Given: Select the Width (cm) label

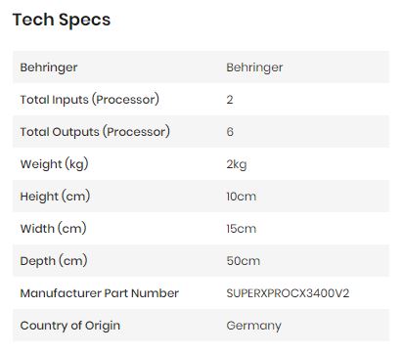Looking at the screenshot, I should tap(53, 229).
